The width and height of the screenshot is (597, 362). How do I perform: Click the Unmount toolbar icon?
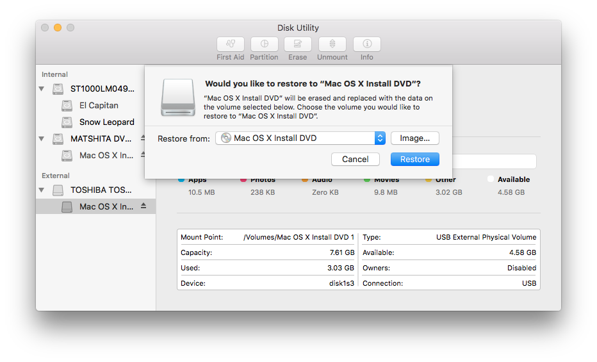[332, 44]
